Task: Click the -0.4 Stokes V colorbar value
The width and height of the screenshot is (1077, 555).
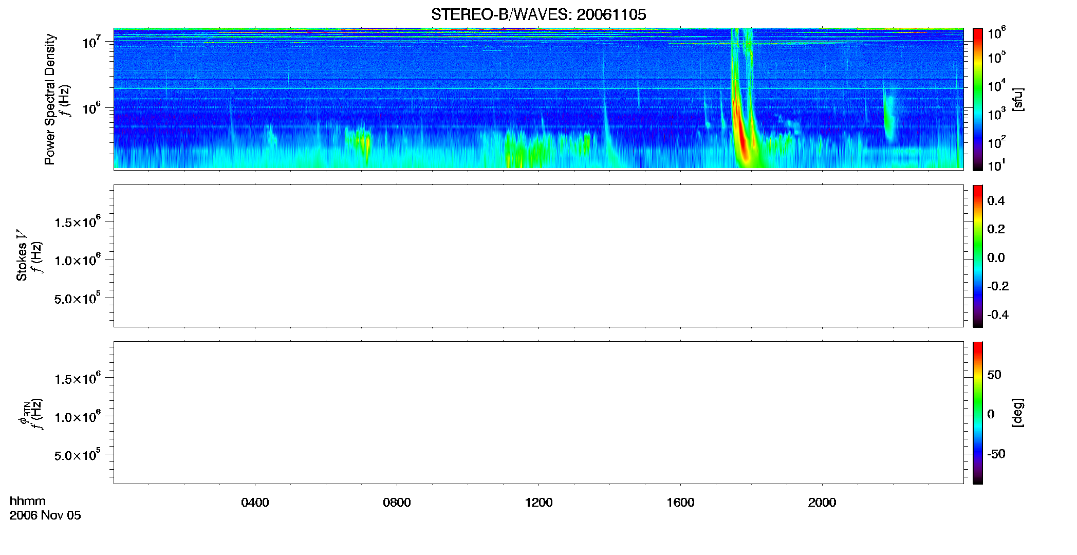Action: click(x=998, y=315)
